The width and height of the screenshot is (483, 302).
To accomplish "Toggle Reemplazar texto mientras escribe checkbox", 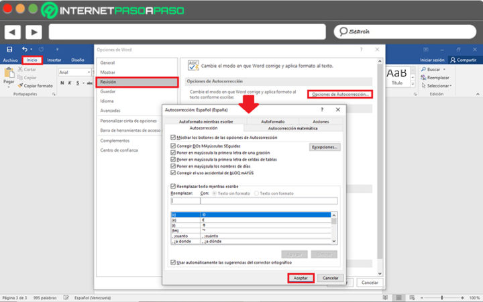I will click(x=173, y=186).
